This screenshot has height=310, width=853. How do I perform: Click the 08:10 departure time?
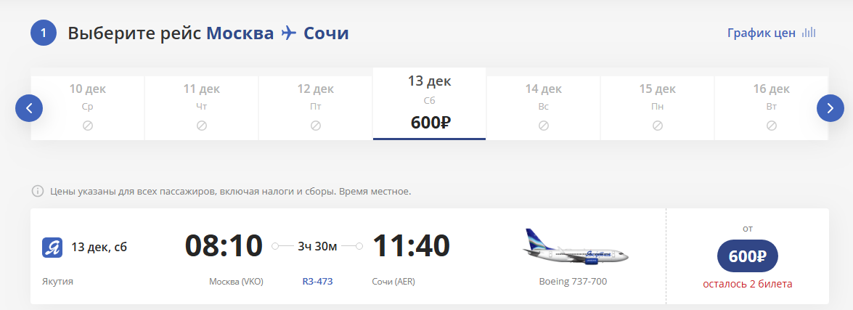[x=224, y=246]
